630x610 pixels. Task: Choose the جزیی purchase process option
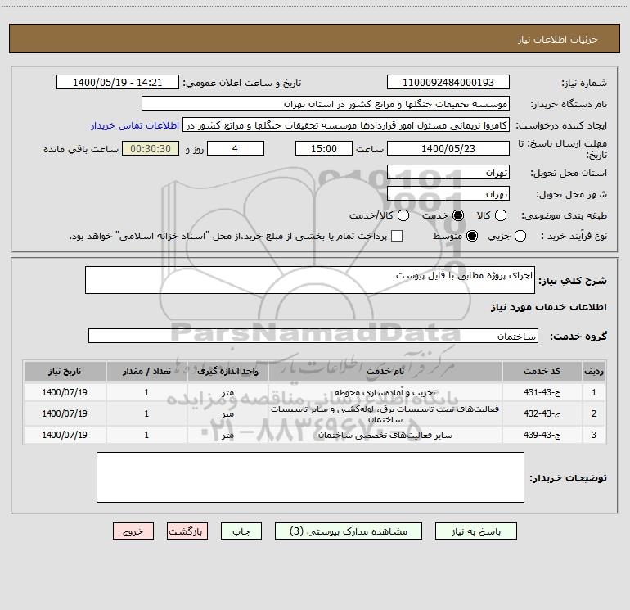pos(520,236)
